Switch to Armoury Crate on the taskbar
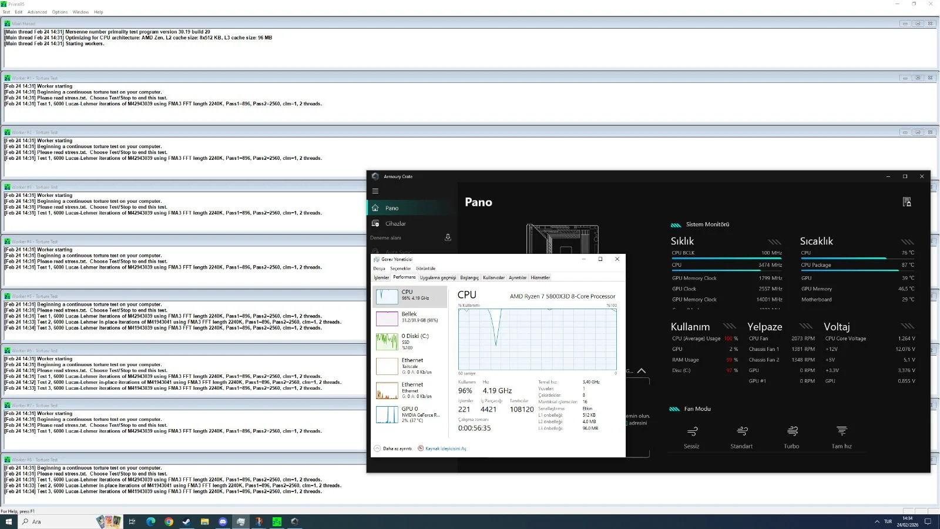 click(x=295, y=521)
